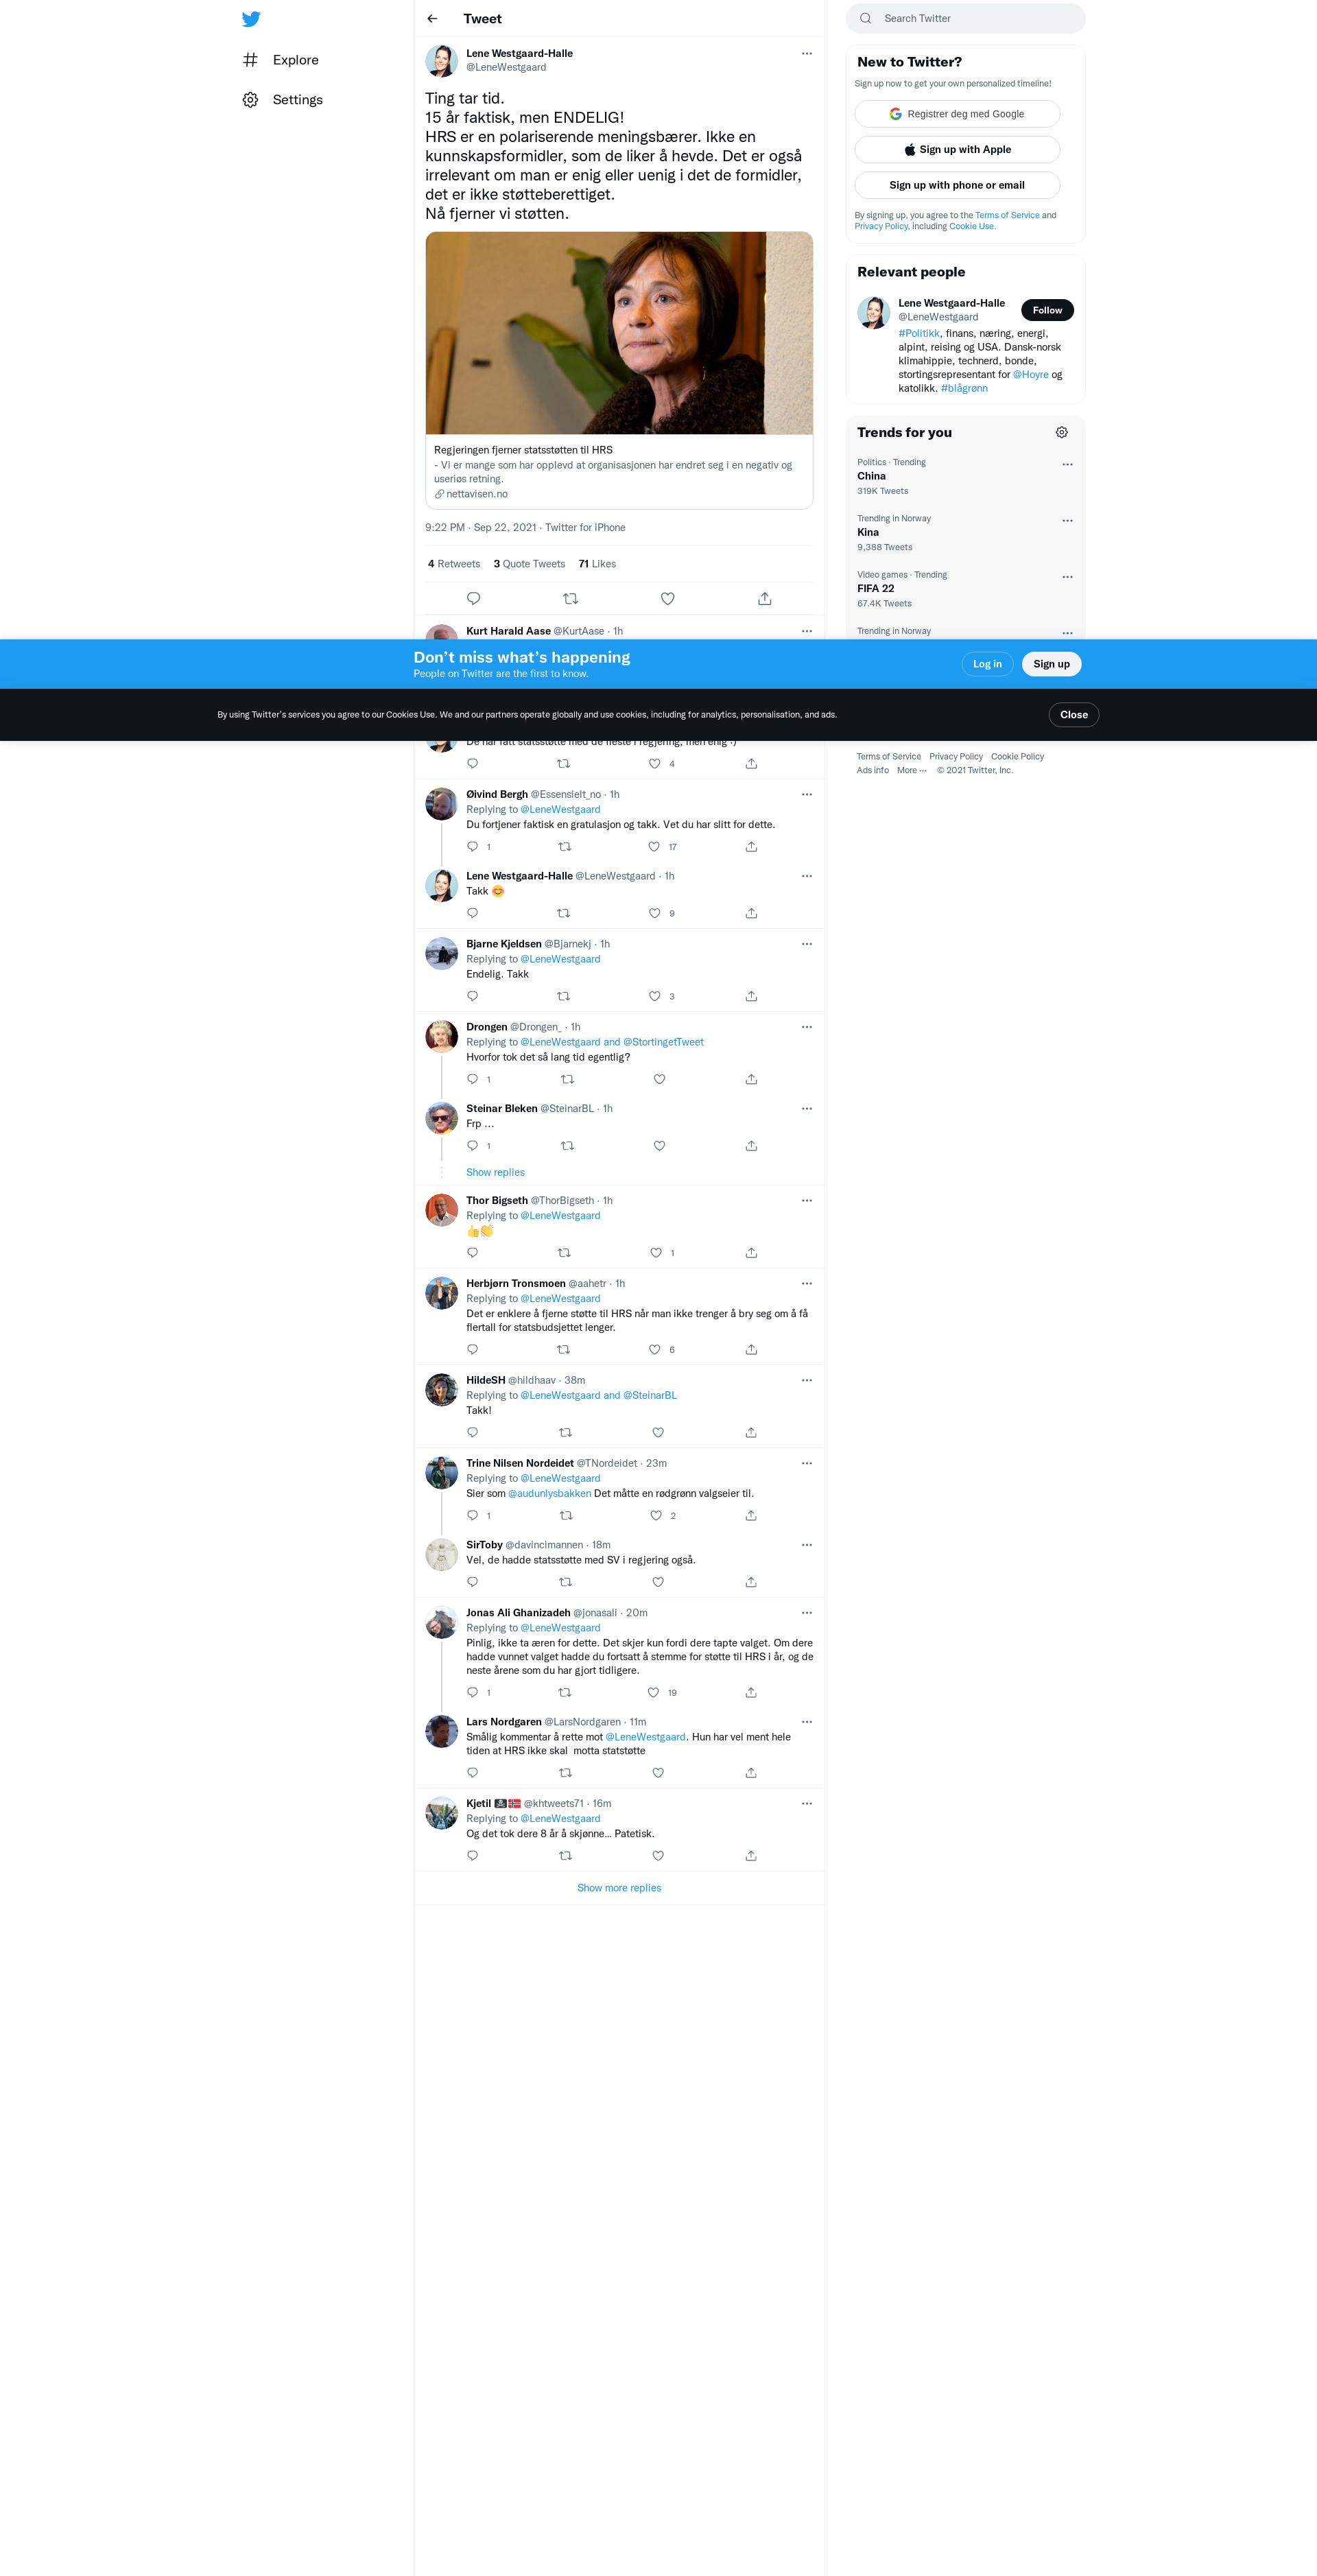Like Jonas Ali Ghanizadeh's reply
The height and width of the screenshot is (2576, 1317).
[654, 1693]
